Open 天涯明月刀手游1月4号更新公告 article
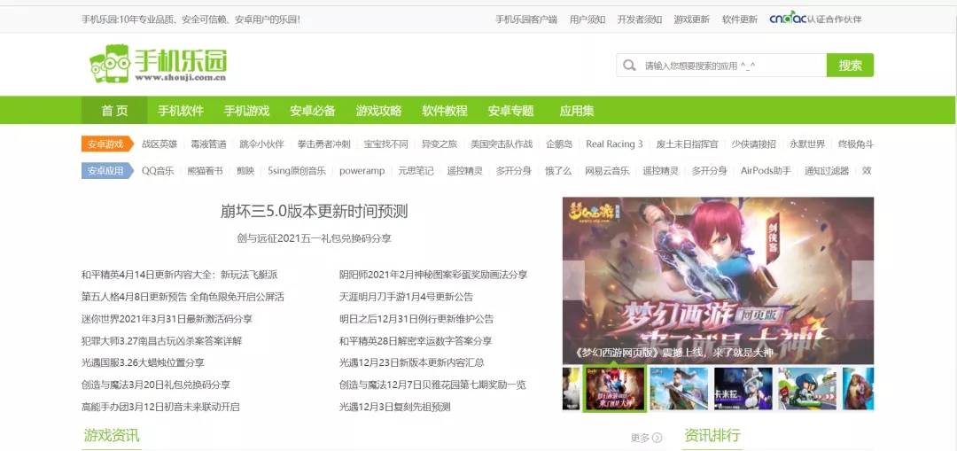This screenshot has height=451, width=957. pos(406,297)
